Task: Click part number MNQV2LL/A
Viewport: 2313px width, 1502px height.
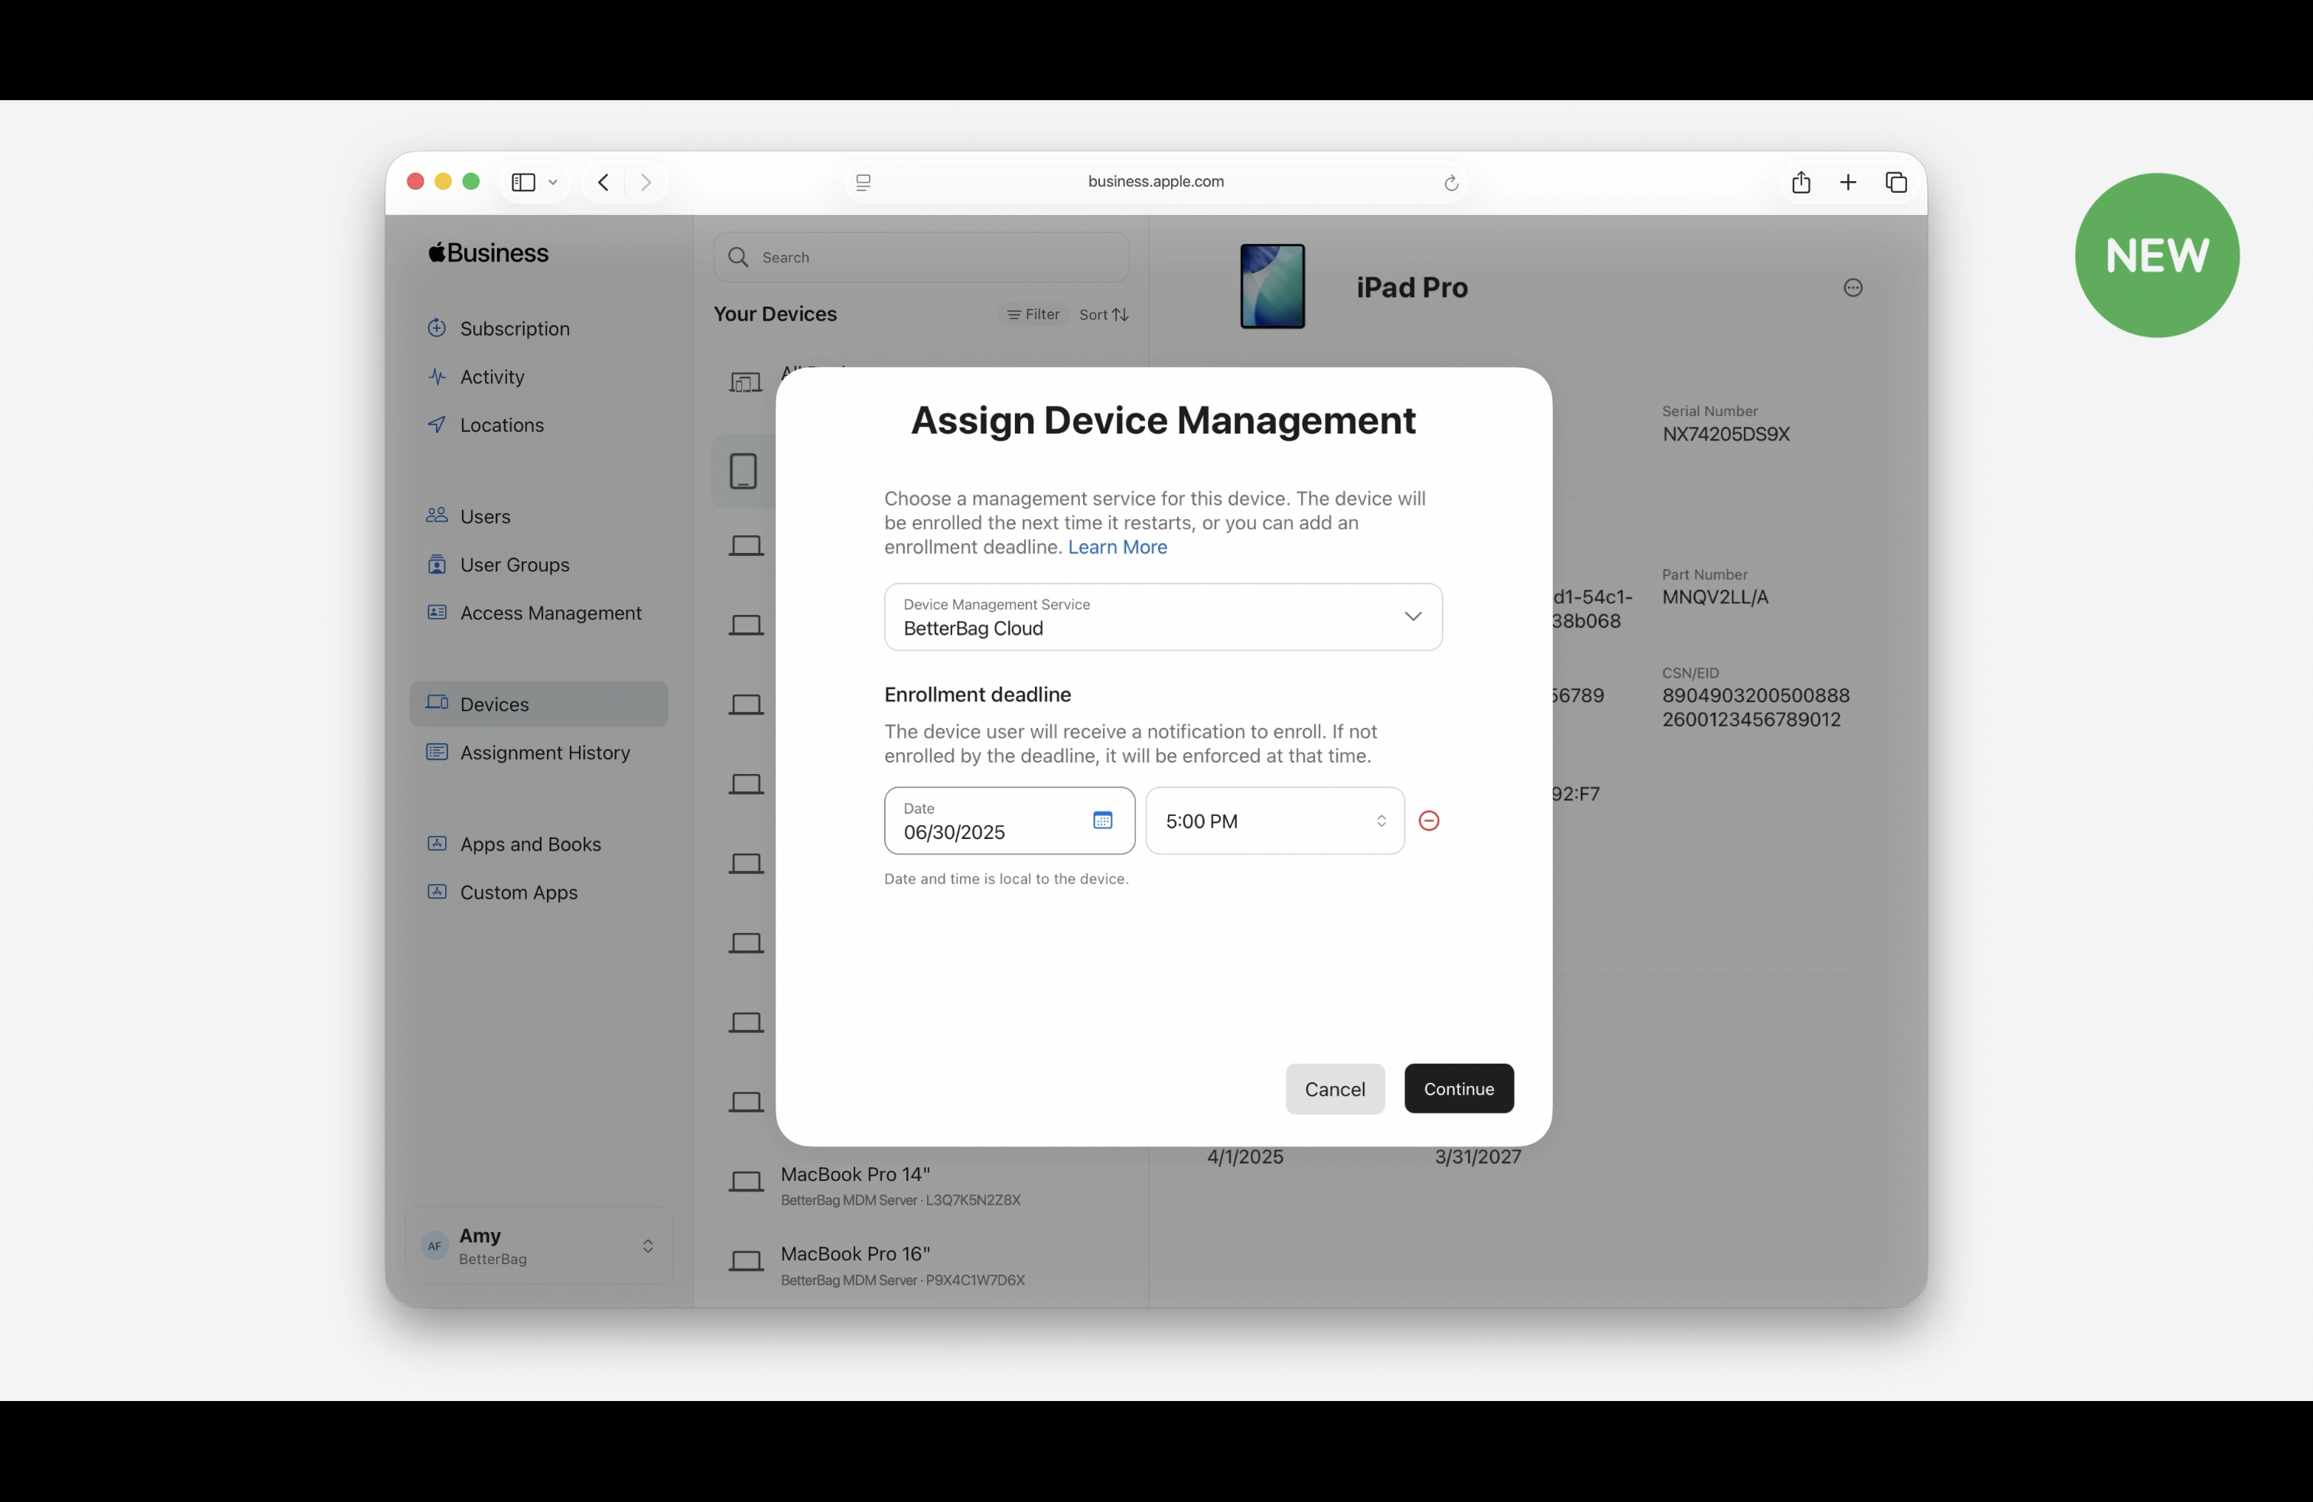Action: pyautogui.click(x=1714, y=597)
